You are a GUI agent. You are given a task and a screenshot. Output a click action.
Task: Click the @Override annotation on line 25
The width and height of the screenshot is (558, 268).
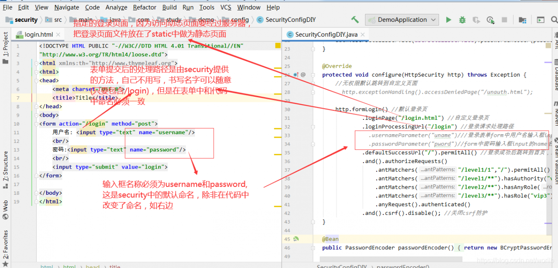[x=337, y=66]
